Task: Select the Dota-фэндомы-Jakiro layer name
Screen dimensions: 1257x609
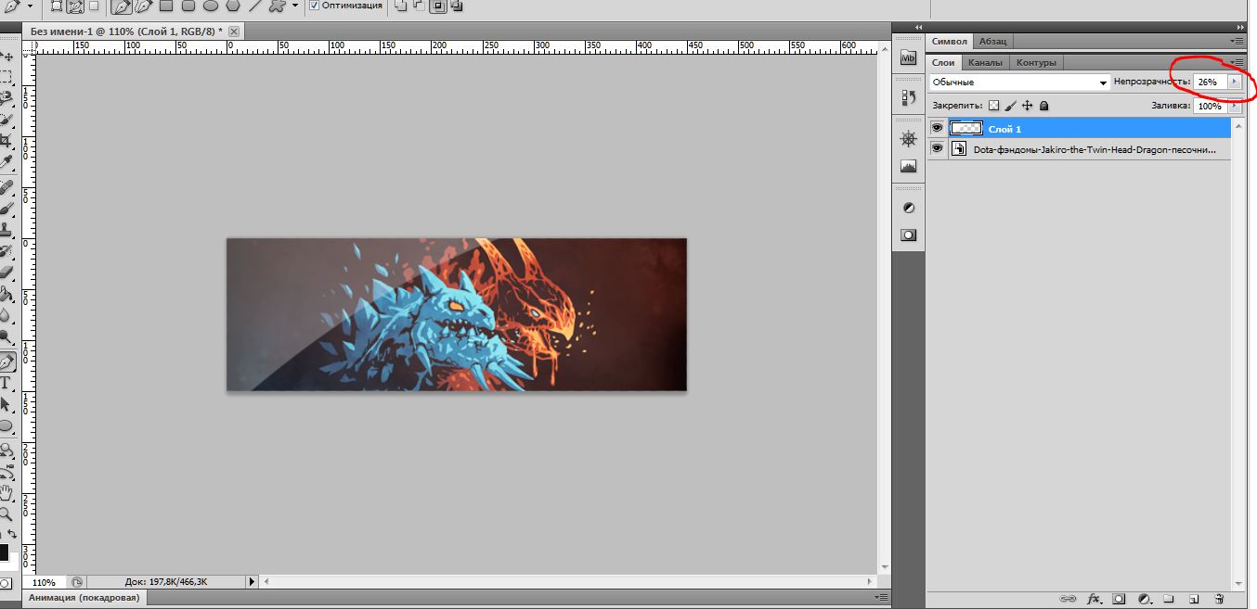Action: coord(1095,148)
